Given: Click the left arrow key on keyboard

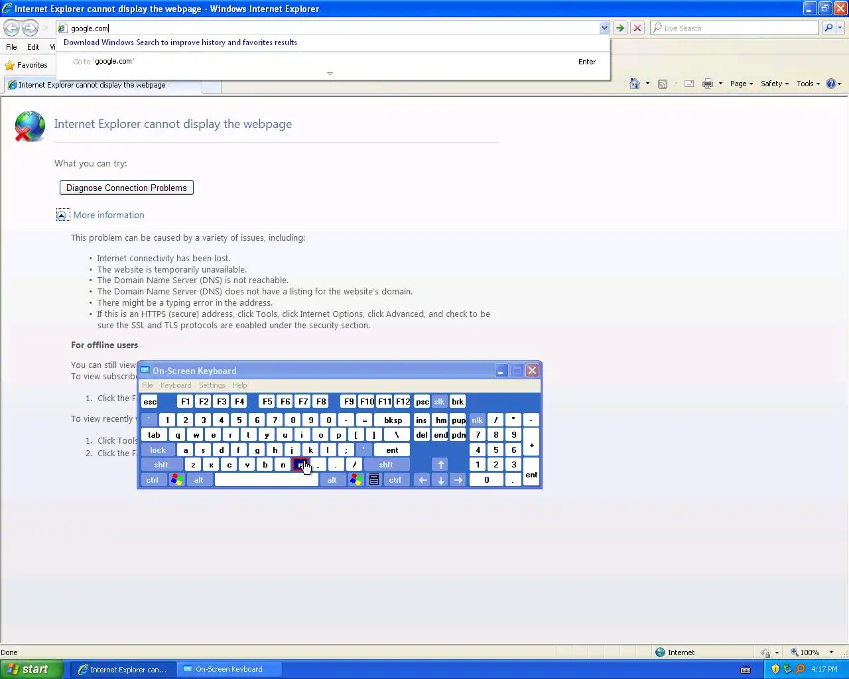Looking at the screenshot, I should tap(423, 479).
